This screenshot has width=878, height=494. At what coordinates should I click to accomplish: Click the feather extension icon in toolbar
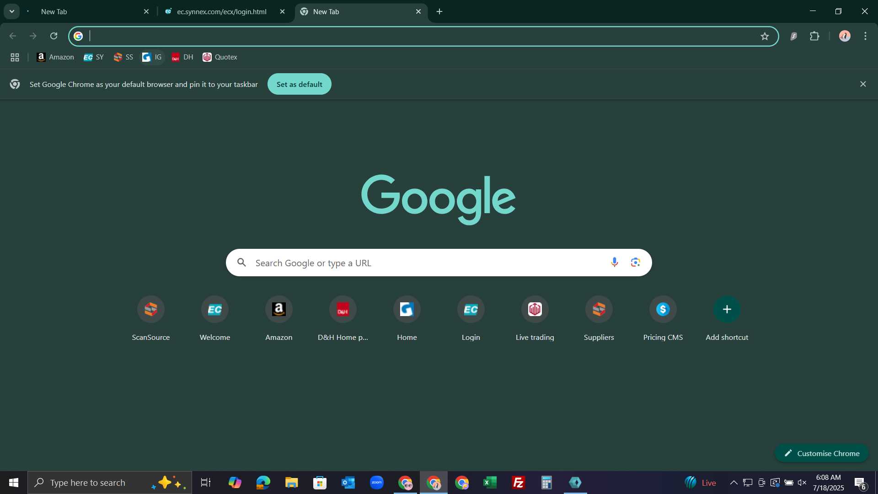(x=794, y=37)
